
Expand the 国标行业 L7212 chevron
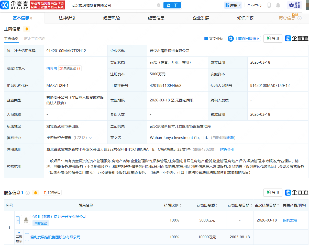pos(91,137)
